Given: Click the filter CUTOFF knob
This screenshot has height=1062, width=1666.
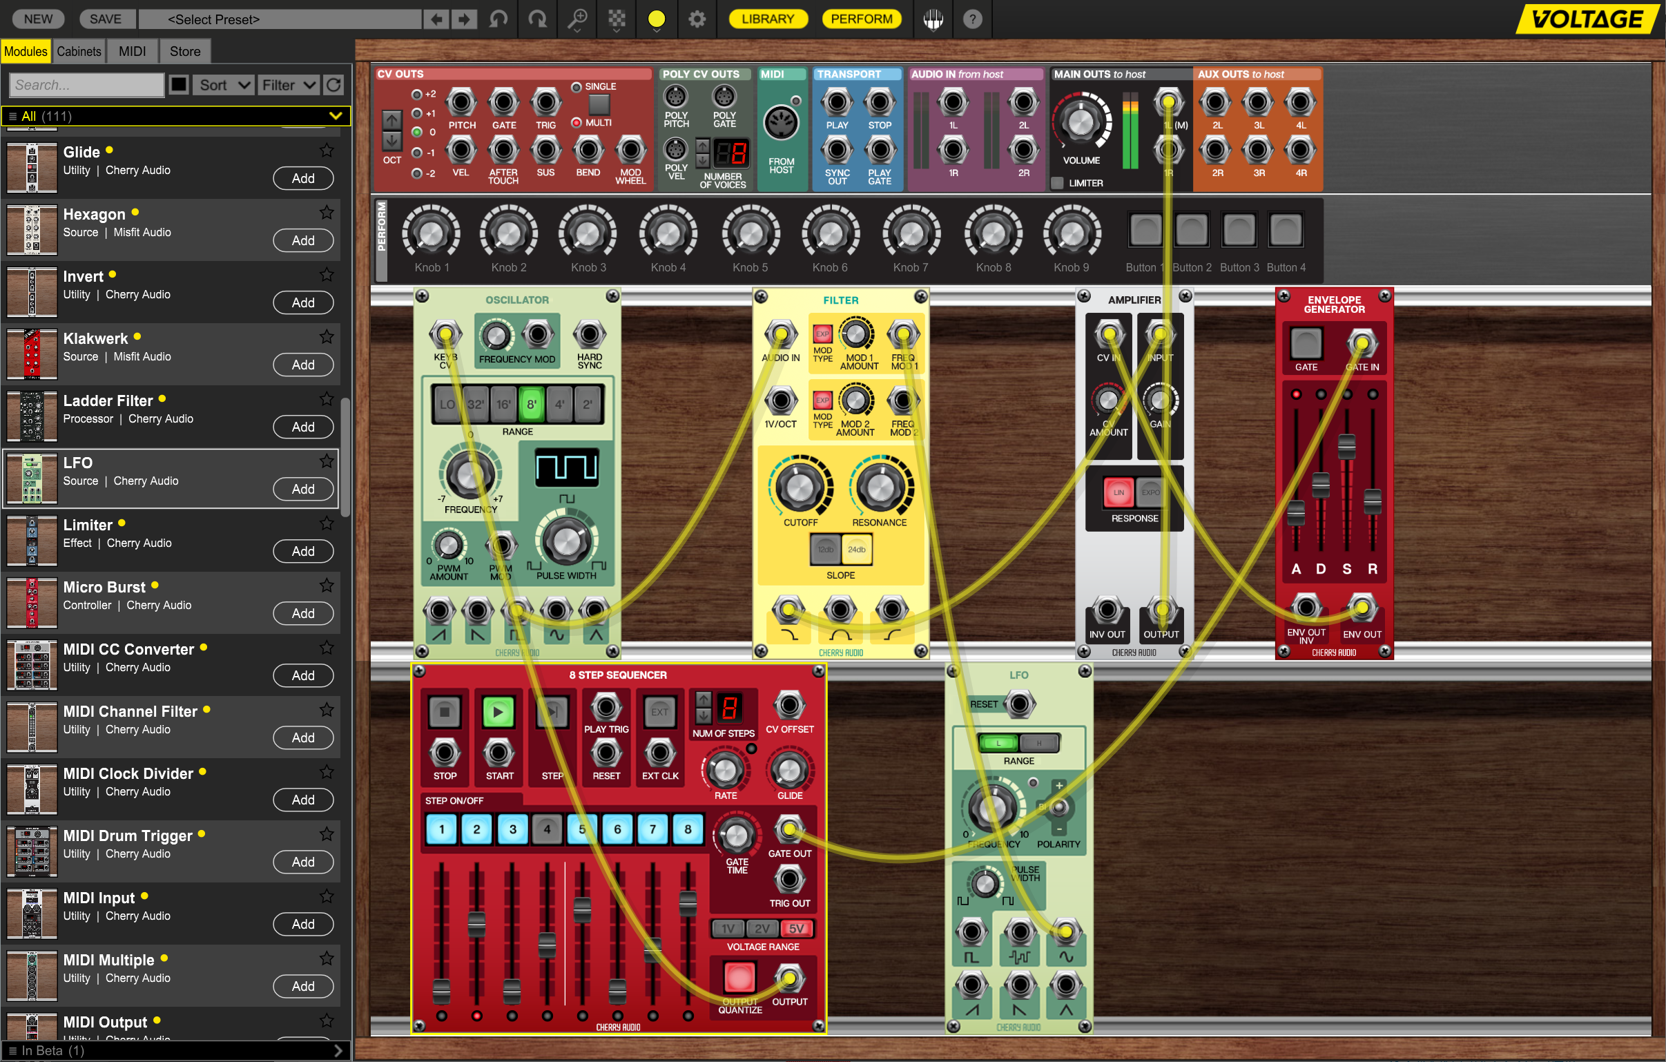Looking at the screenshot, I should 800,487.
